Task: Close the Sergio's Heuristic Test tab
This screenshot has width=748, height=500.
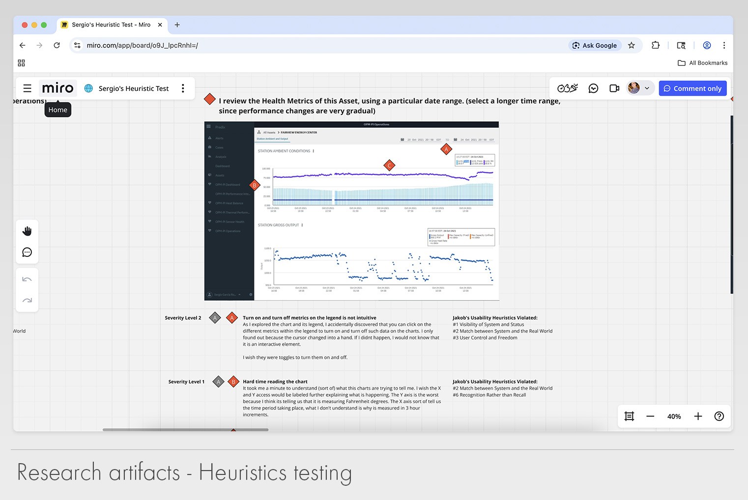Action: click(160, 25)
